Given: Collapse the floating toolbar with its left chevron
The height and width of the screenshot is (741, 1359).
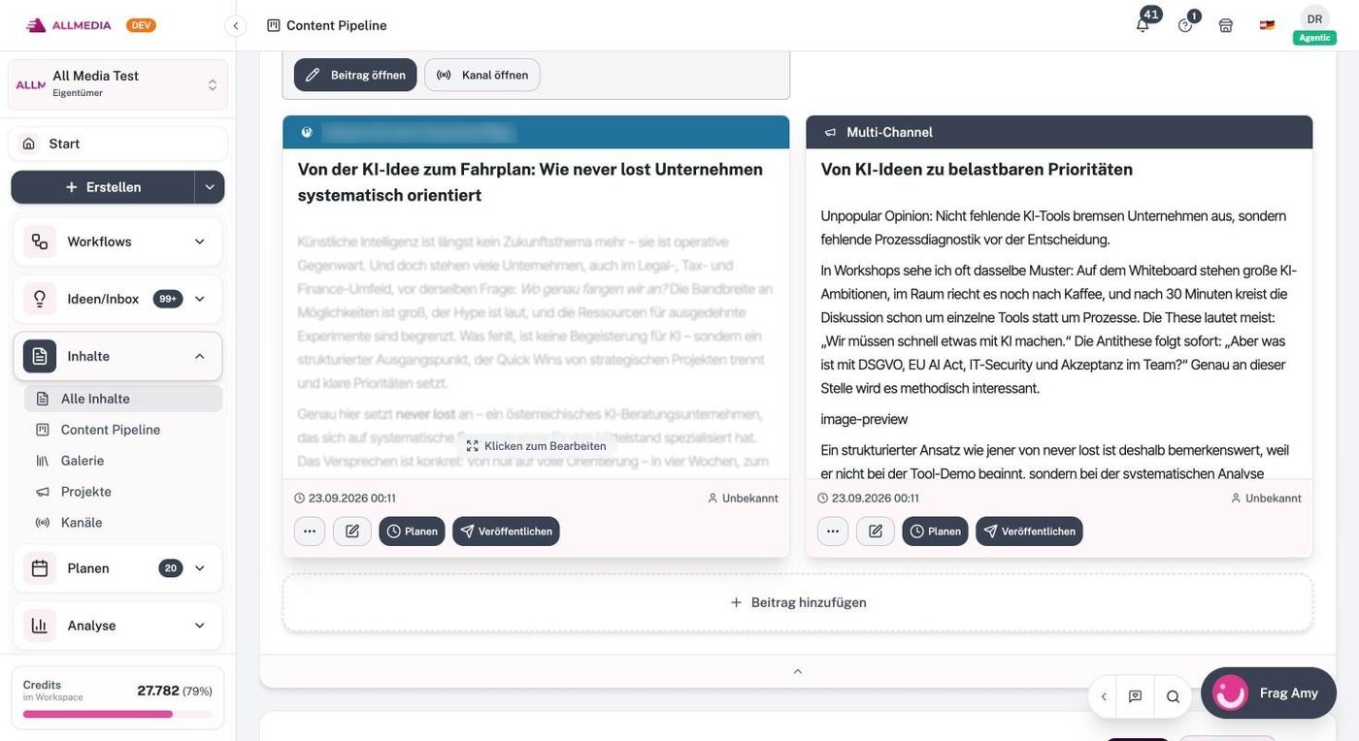Looking at the screenshot, I should pos(1103,696).
